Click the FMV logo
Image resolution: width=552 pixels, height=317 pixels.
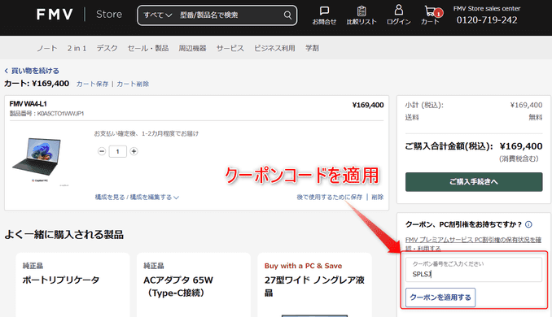click(x=55, y=15)
